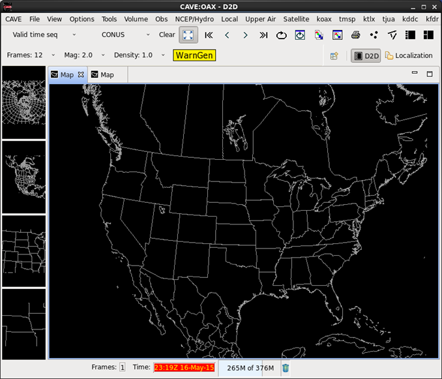Switch to the four panel layout icon
Viewport: 442px width, 379px height.
(428, 35)
